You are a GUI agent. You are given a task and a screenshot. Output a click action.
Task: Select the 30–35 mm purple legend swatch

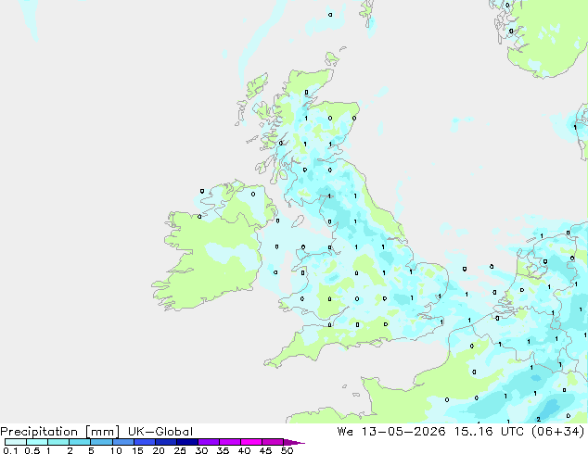(209, 442)
